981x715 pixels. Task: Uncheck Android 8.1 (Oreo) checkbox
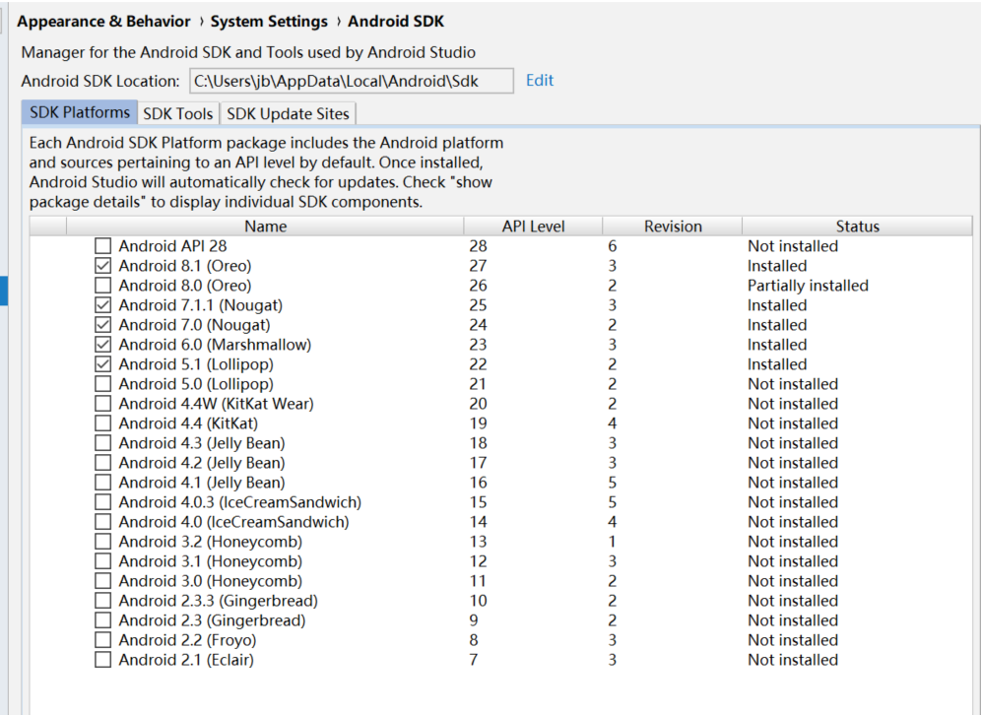[x=103, y=266]
